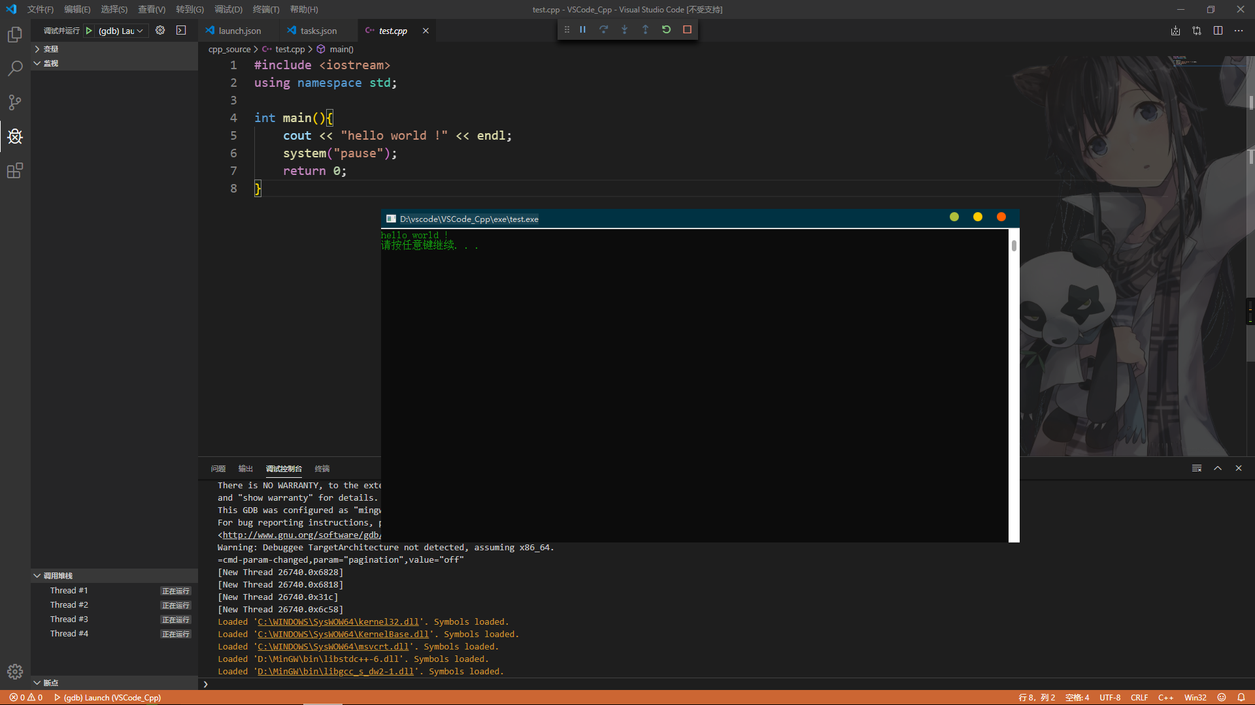The width and height of the screenshot is (1255, 705).
Task: Open the Manage gear in activity bar
Action: (x=15, y=672)
